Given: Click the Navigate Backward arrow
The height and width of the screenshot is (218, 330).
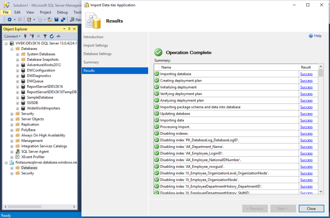Looking at the screenshot, I should tap(10, 19).
